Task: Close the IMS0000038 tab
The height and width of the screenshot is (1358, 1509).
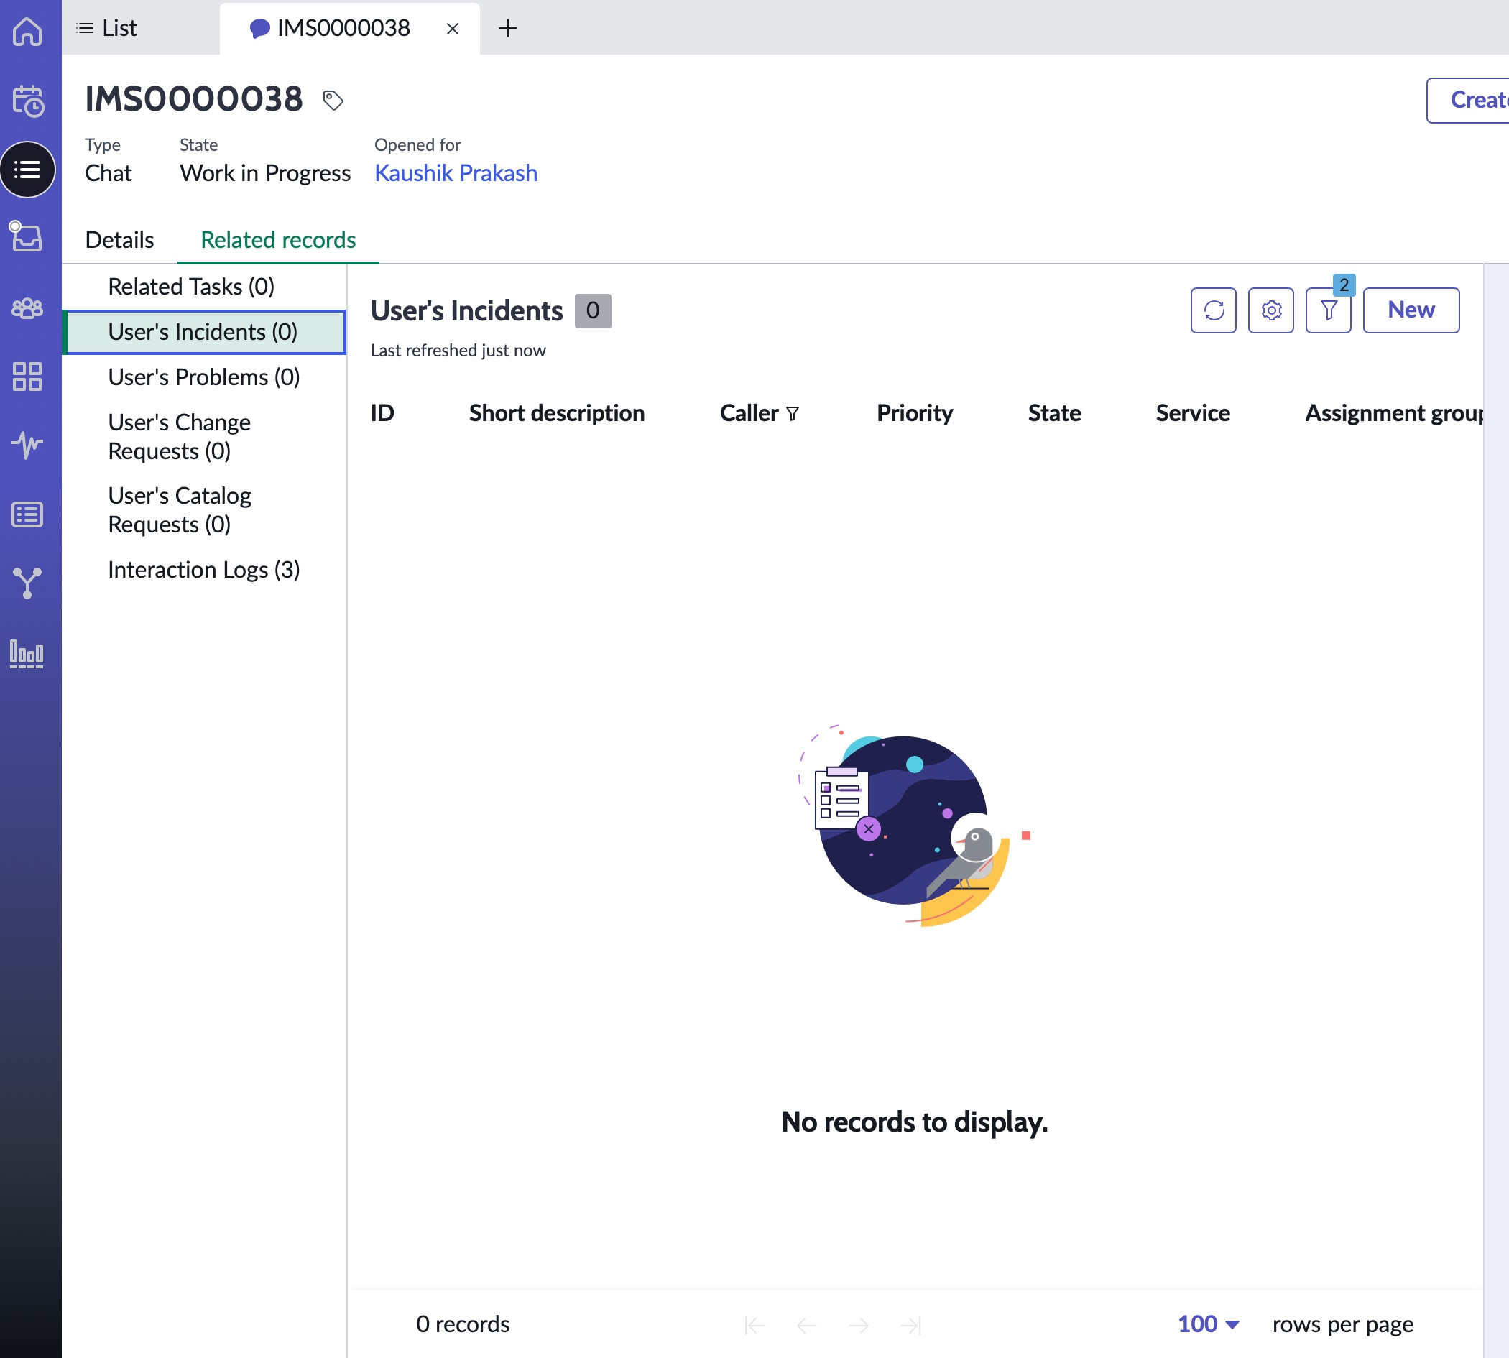Action: 452,28
